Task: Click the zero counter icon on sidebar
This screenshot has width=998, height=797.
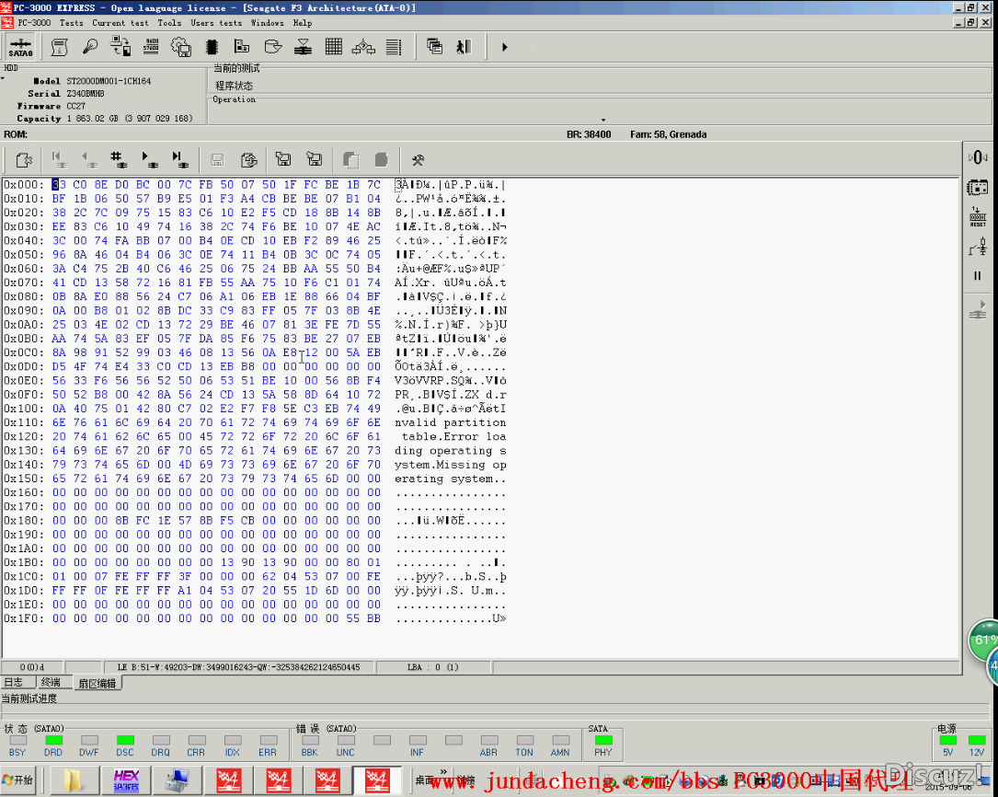Action: point(978,157)
